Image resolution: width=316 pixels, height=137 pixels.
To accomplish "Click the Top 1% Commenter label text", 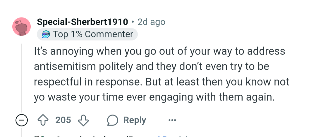I will (x=93, y=34).
